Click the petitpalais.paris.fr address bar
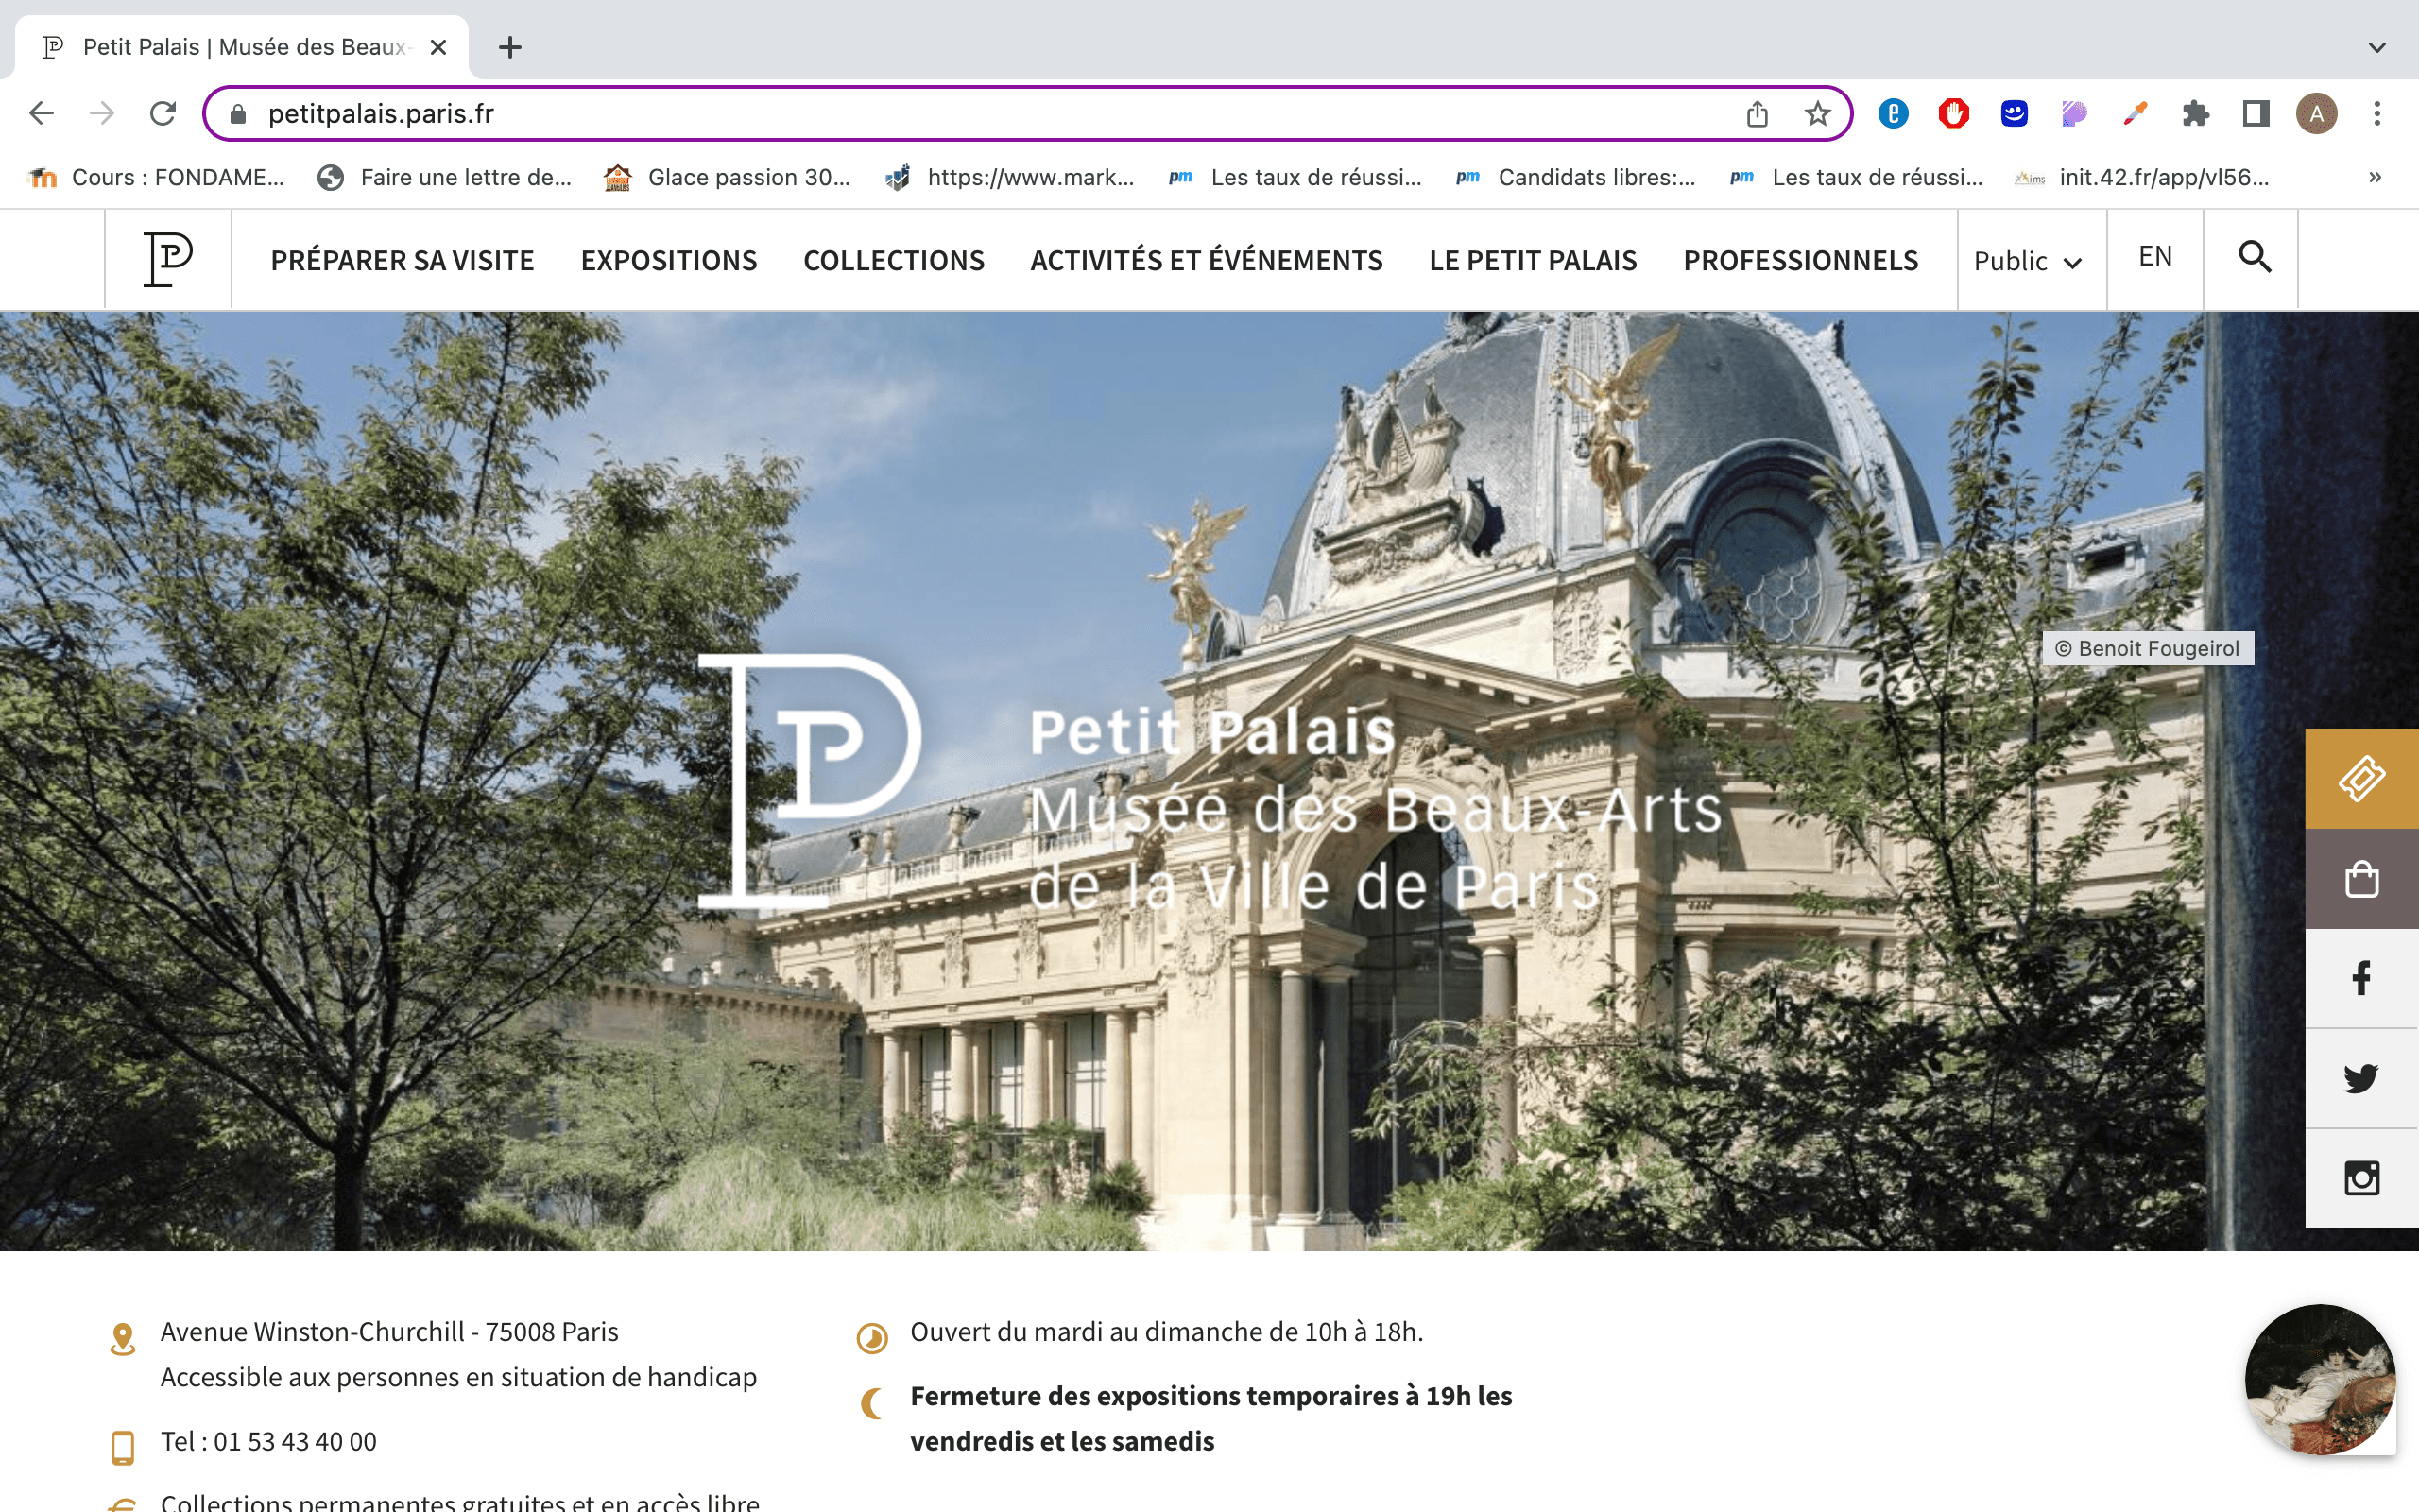 900,114
